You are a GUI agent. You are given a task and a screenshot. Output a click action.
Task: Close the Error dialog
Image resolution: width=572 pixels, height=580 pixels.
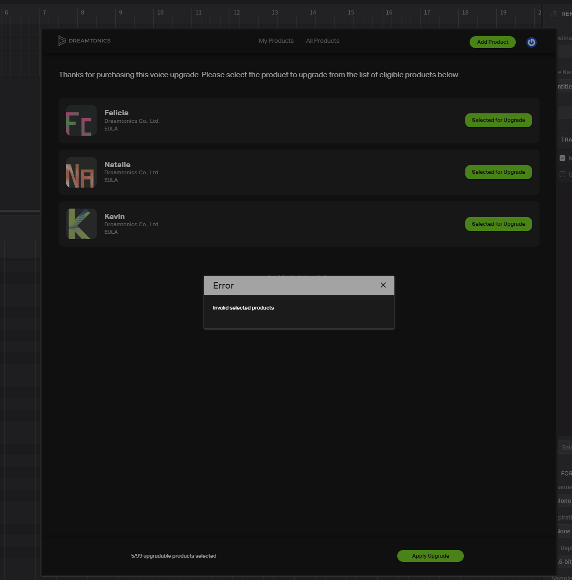(383, 285)
